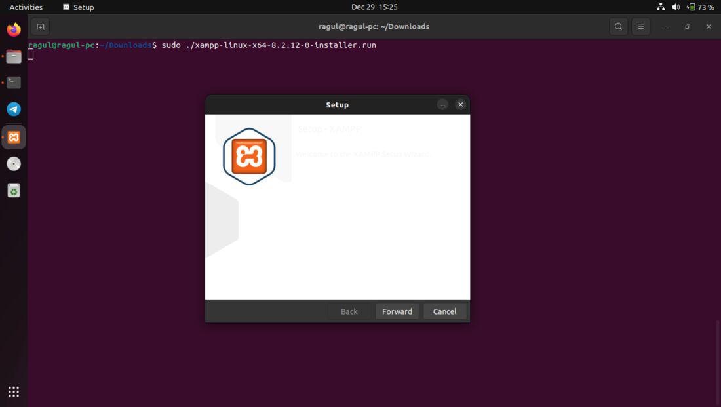The height and width of the screenshot is (407, 721).
Task: Click the volume icon in top bar
Action: (x=676, y=7)
